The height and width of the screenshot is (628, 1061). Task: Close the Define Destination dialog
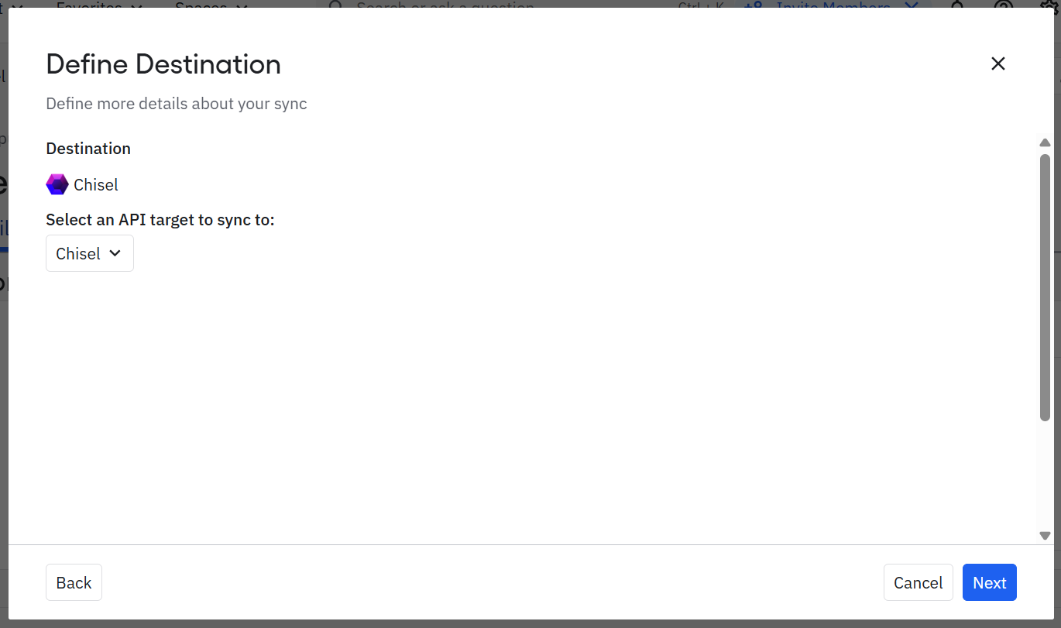coord(998,63)
